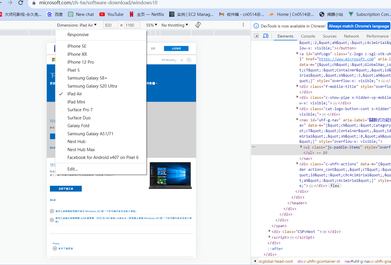
Task: Collapse the nav id="uhf-g-nav" node
Action: (x=297, y=119)
